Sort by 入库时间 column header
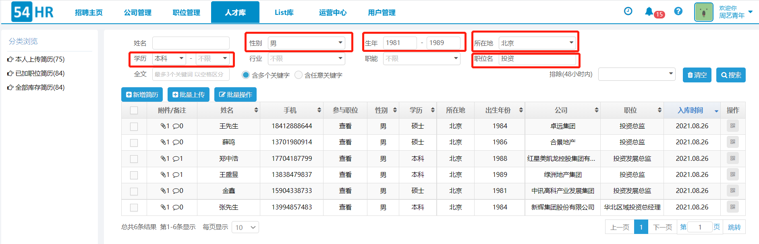Screen dimensions: 759x244 [x=693, y=110]
